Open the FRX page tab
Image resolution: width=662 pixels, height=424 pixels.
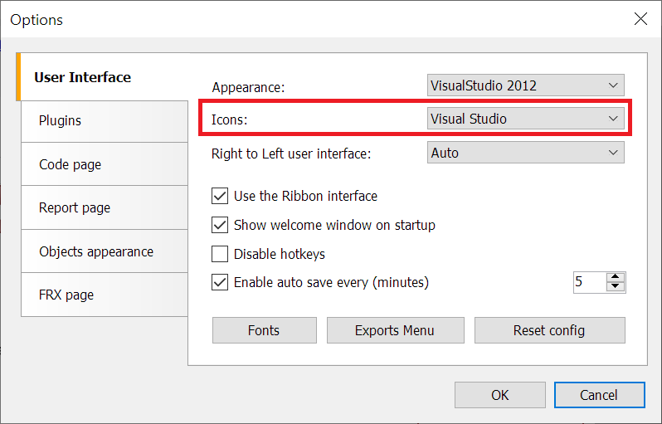pyautogui.click(x=66, y=295)
